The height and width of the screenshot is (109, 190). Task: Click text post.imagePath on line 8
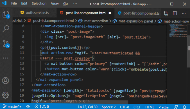tap(88, 37)
